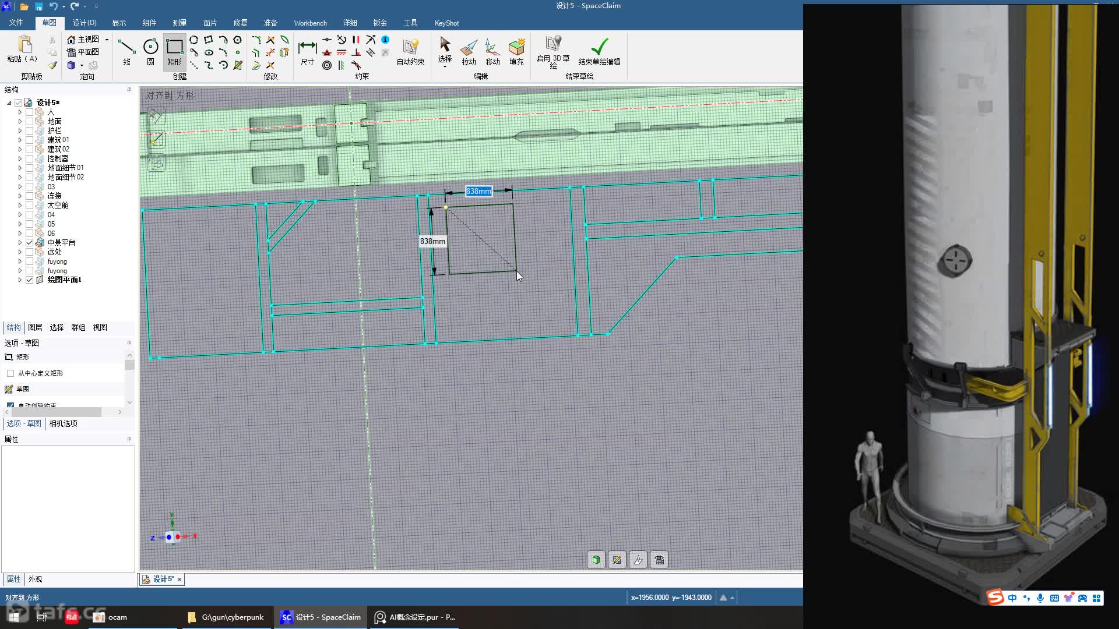Screen dimensions: 1119x629
Task: Click the 838mm width dimension field
Action: [478, 191]
